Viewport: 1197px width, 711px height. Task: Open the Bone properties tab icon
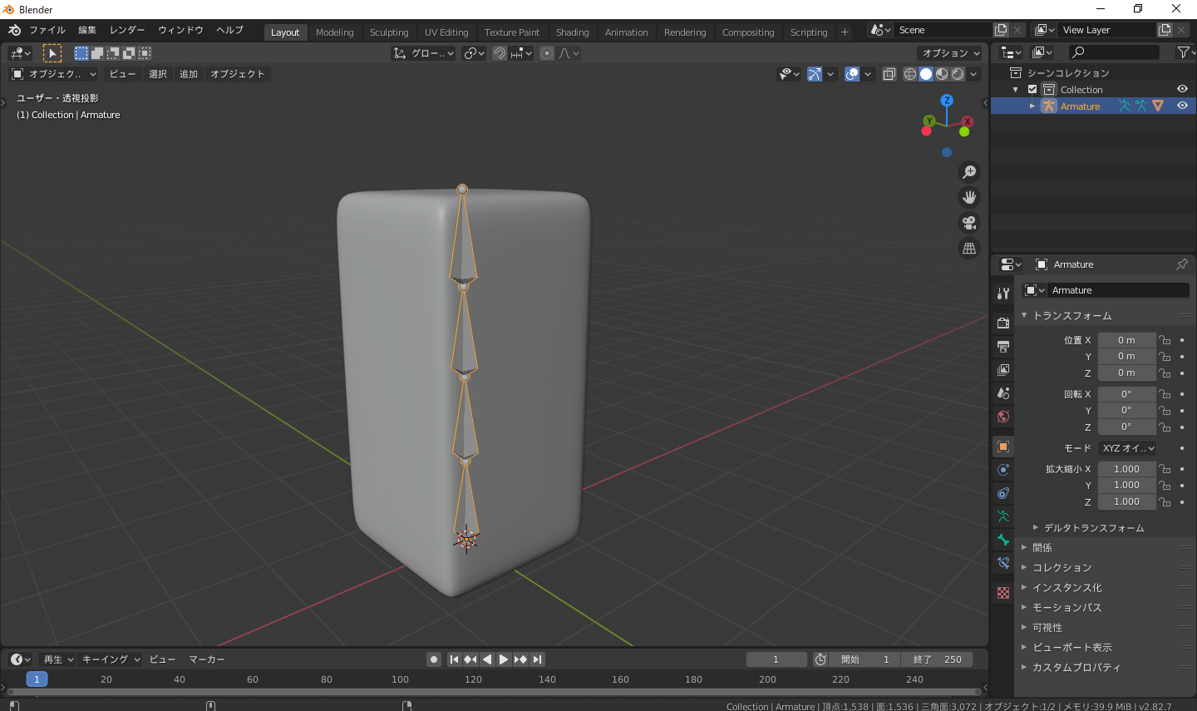click(1003, 540)
